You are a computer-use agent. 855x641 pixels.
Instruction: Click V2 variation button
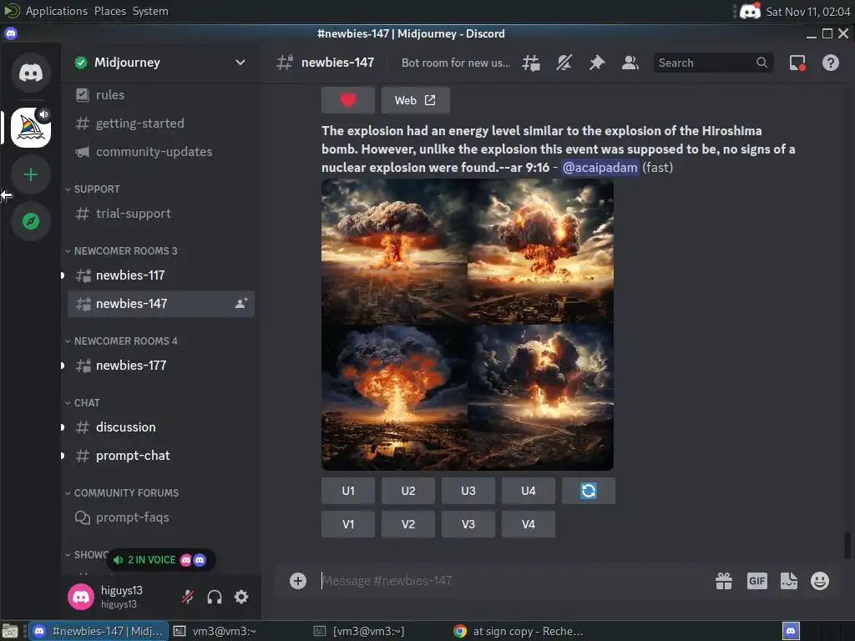(x=407, y=524)
